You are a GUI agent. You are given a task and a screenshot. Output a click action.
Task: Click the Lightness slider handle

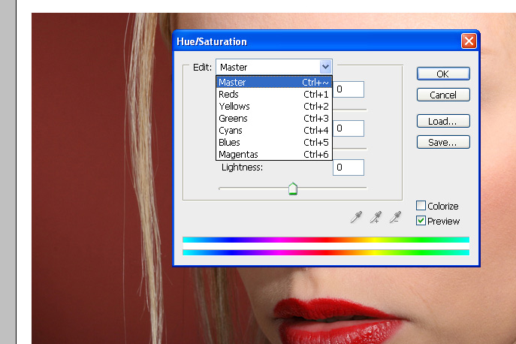click(293, 189)
